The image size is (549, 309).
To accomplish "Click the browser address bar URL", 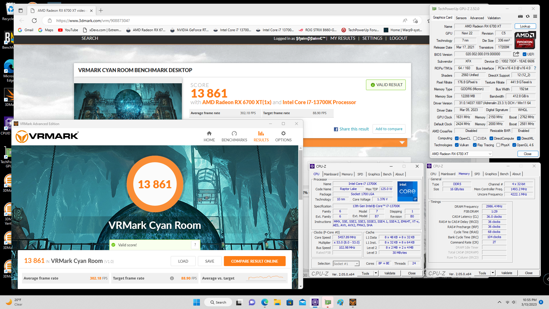I will [93, 21].
